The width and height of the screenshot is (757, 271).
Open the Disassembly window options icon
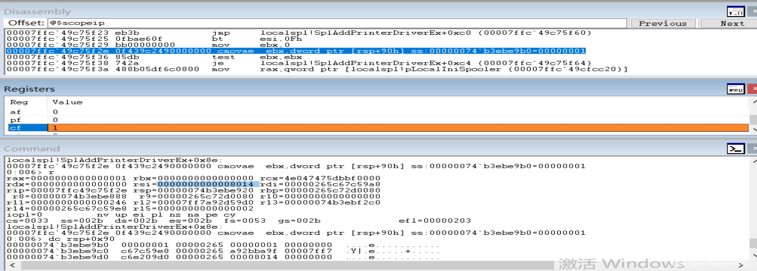tap(736, 11)
